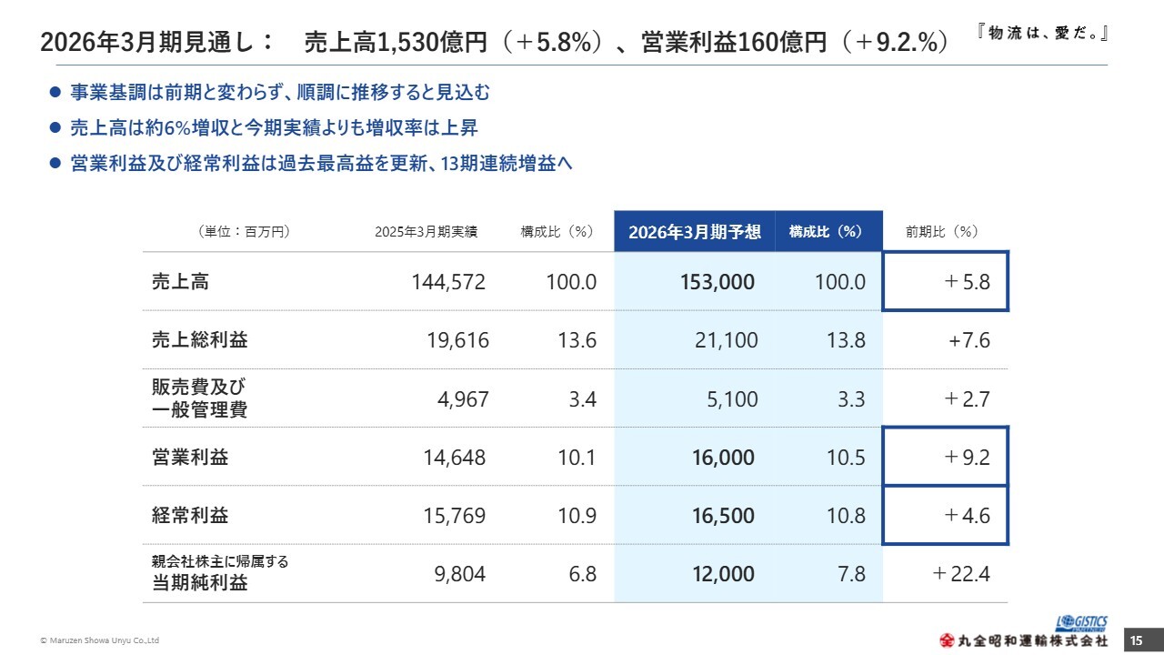Select the 営業利益 row label
The image size is (1164, 655).
tap(190, 457)
